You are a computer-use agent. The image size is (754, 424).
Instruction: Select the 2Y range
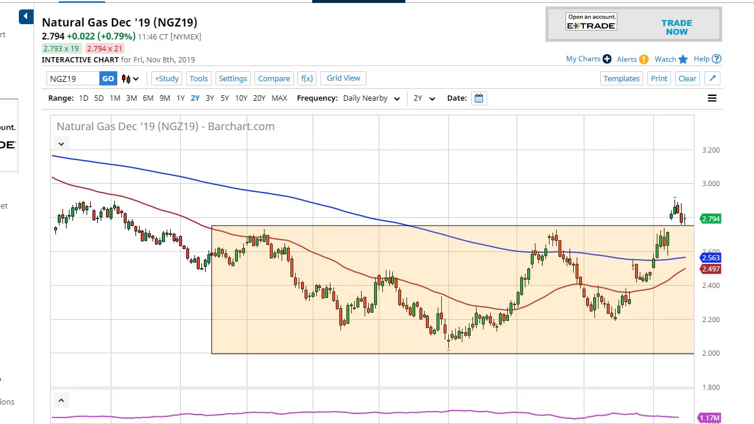click(x=195, y=98)
